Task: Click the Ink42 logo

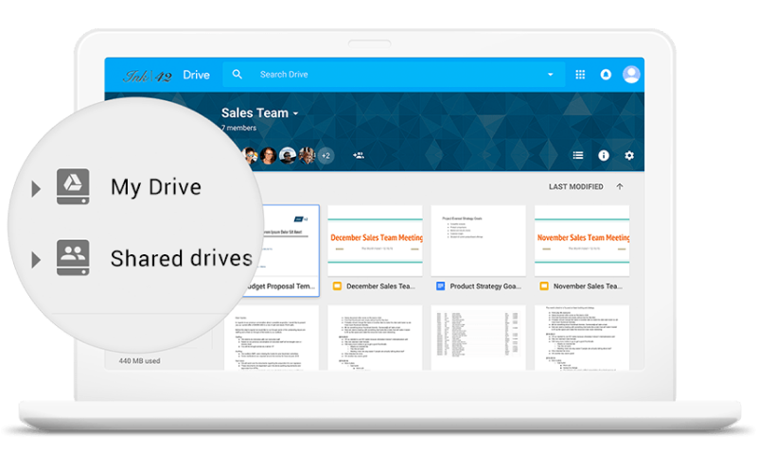Action: click(x=148, y=76)
